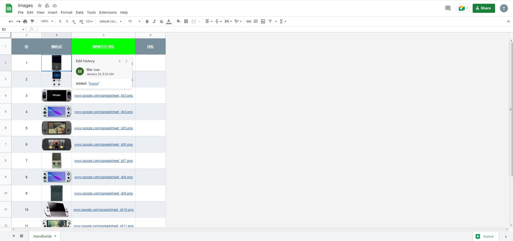Add a new sheet with plus icon

[14, 236]
